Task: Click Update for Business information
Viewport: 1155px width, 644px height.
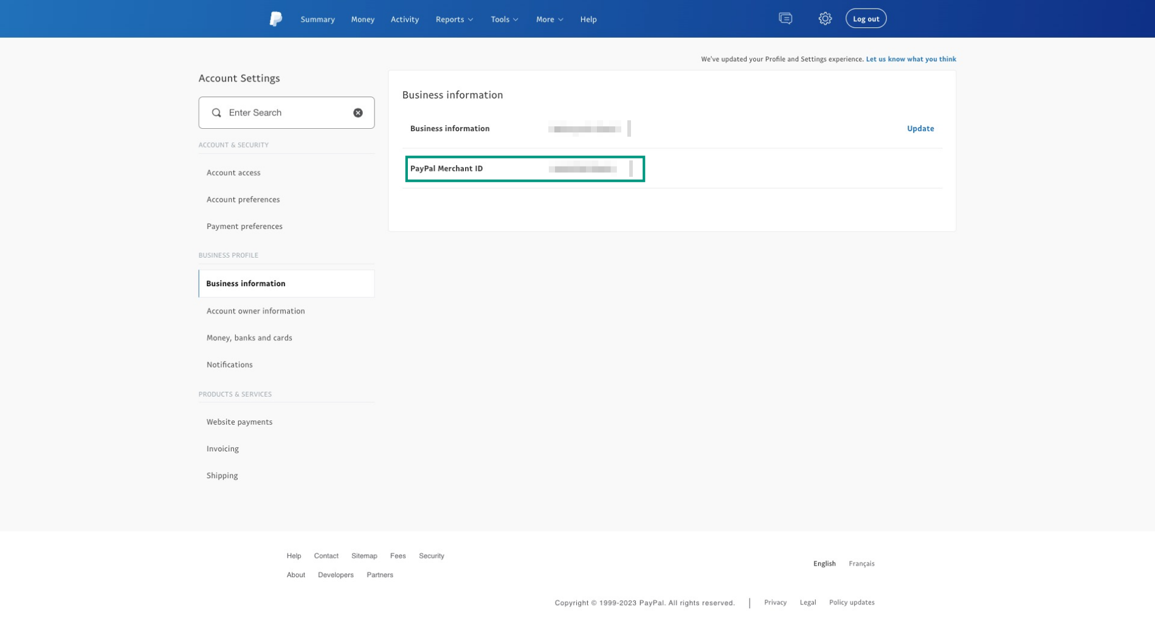Action: click(920, 128)
